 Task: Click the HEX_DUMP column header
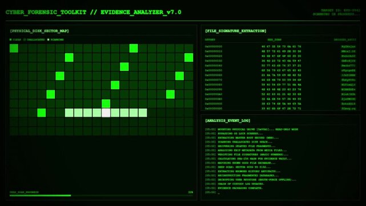[x=274, y=39]
